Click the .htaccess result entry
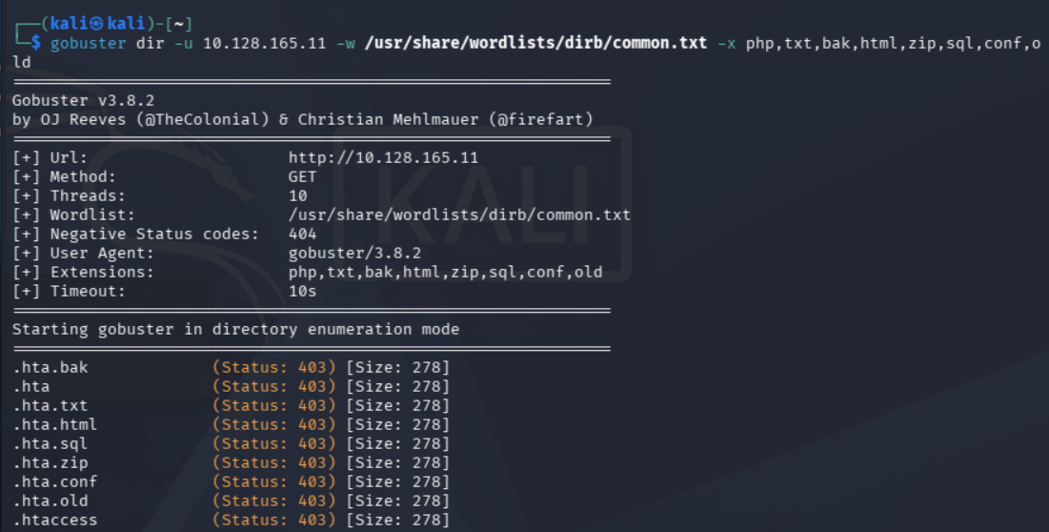The height and width of the screenshot is (532, 1049). 55,520
